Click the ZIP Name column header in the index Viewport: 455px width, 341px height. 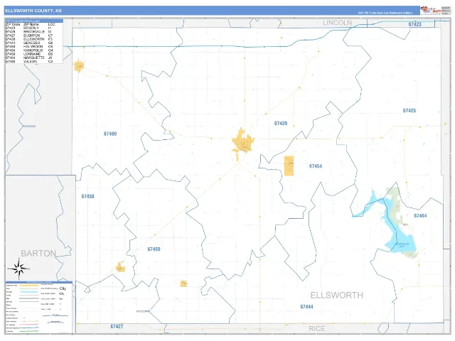(31, 24)
